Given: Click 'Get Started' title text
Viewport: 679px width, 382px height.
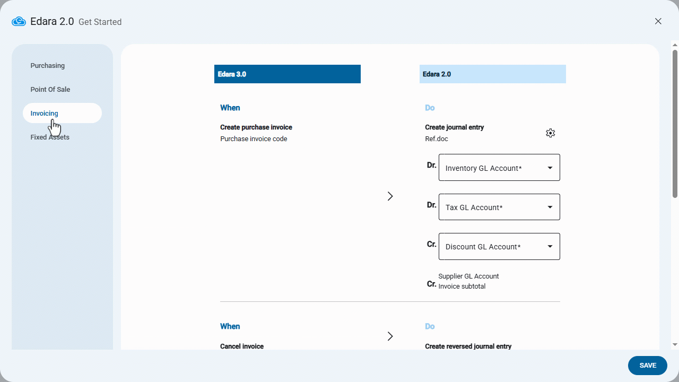Looking at the screenshot, I should (100, 22).
